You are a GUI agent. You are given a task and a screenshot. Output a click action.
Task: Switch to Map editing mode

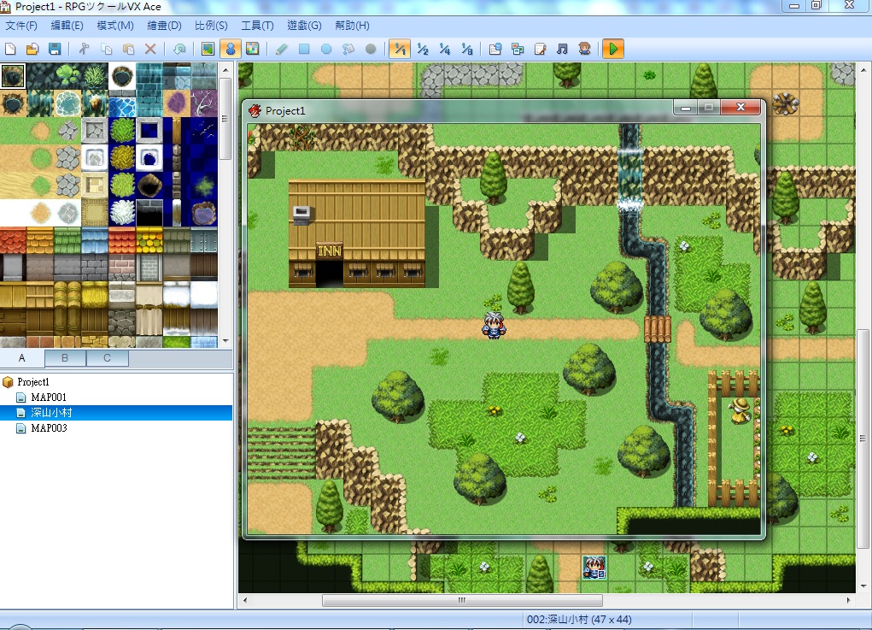(x=208, y=49)
